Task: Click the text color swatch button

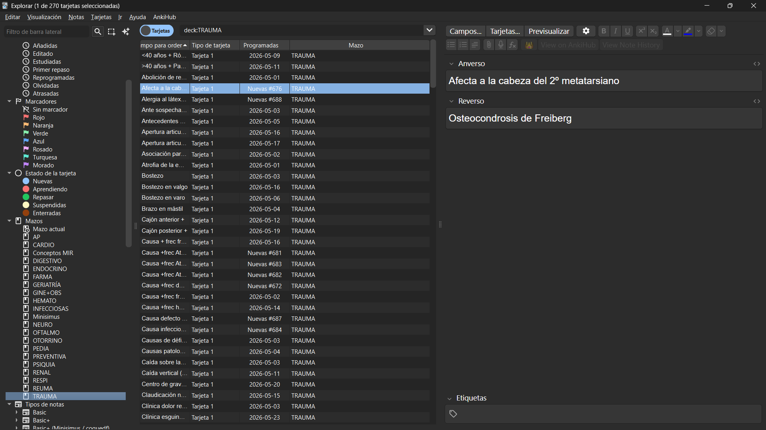Action: click(667, 31)
